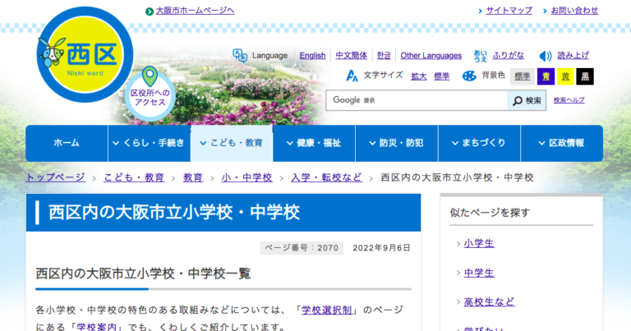The width and height of the screenshot is (631, 331).
Task: Click the green arrow icon beside 大阪市ホームページへ
Action: [150, 11]
